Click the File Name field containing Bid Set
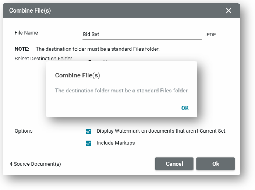The width and height of the screenshot is (255, 190). pos(142,35)
